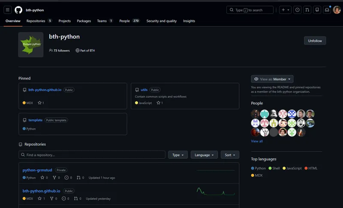Expand the 'View as: Member' dropdown
This screenshot has width=343, height=208.
(x=272, y=79)
